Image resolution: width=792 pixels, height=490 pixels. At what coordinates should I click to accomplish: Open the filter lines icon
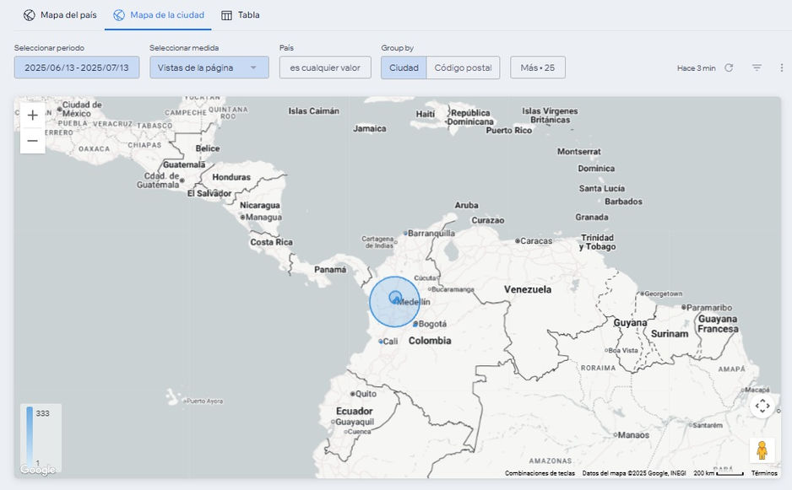(757, 67)
